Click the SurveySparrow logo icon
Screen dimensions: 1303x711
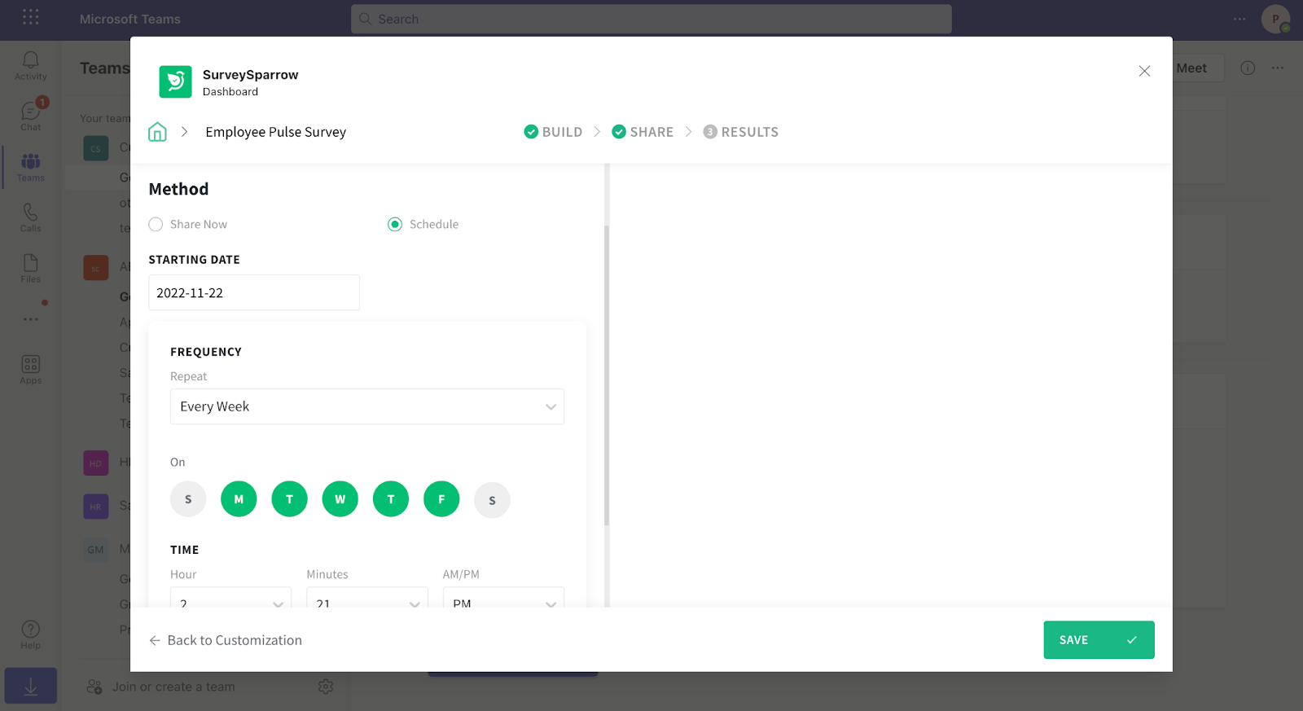tap(175, 81)
